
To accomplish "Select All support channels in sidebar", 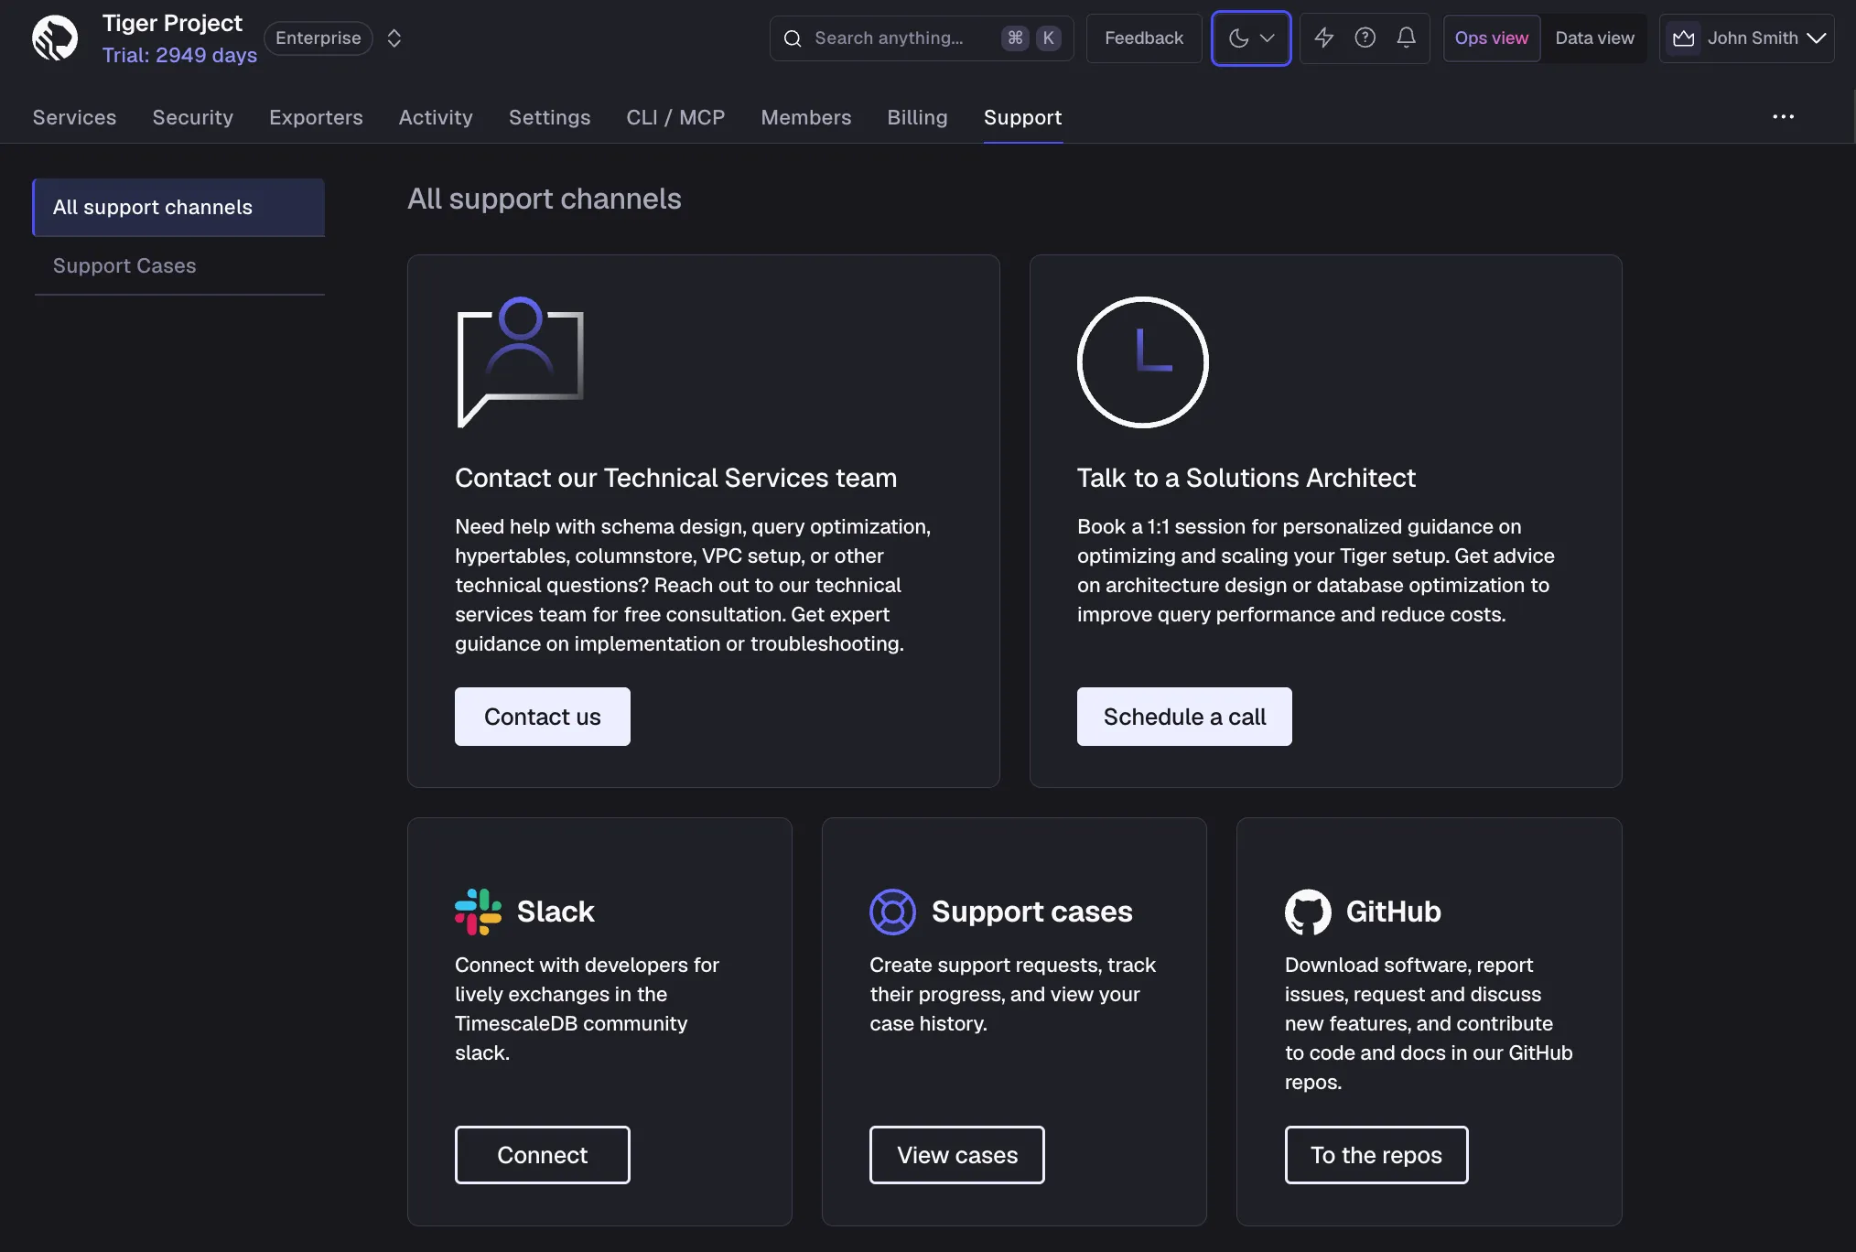I will [x=179, y=208].
